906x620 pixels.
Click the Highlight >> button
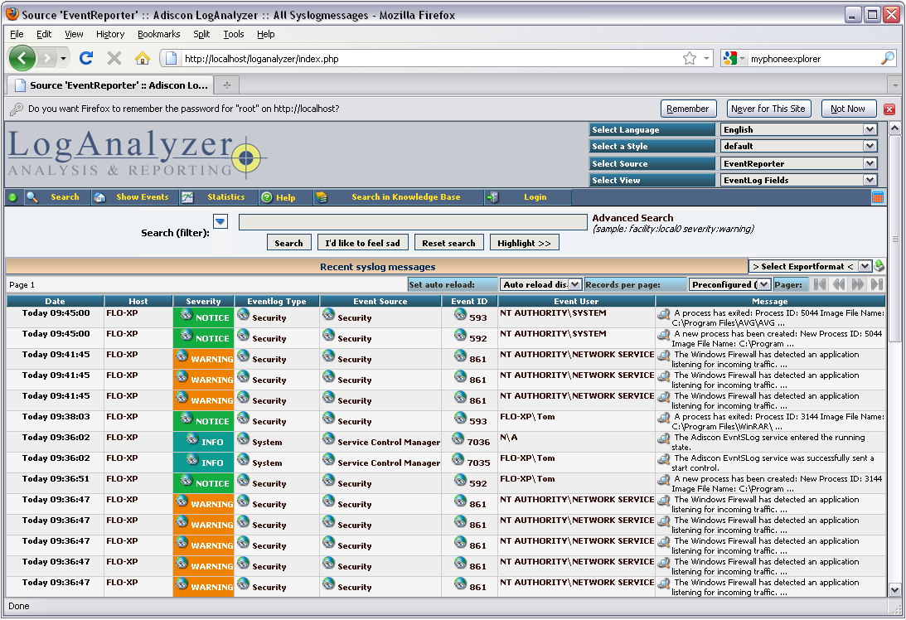(524, 243)
